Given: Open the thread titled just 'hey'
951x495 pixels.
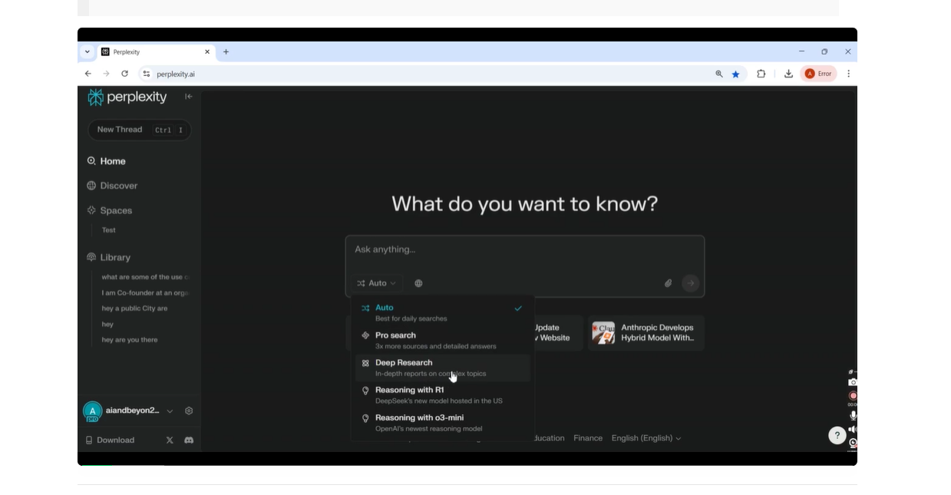Looking at the screenshot, I should [x=107, y=325].
